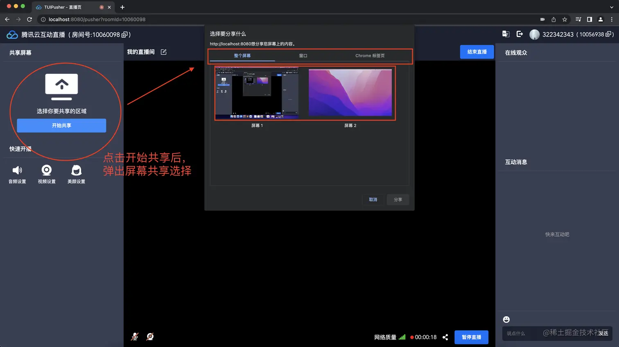Click the username 322342343 text
This screenshot has width=619, height=347.
pyautogui.click(x=558, y=34)
